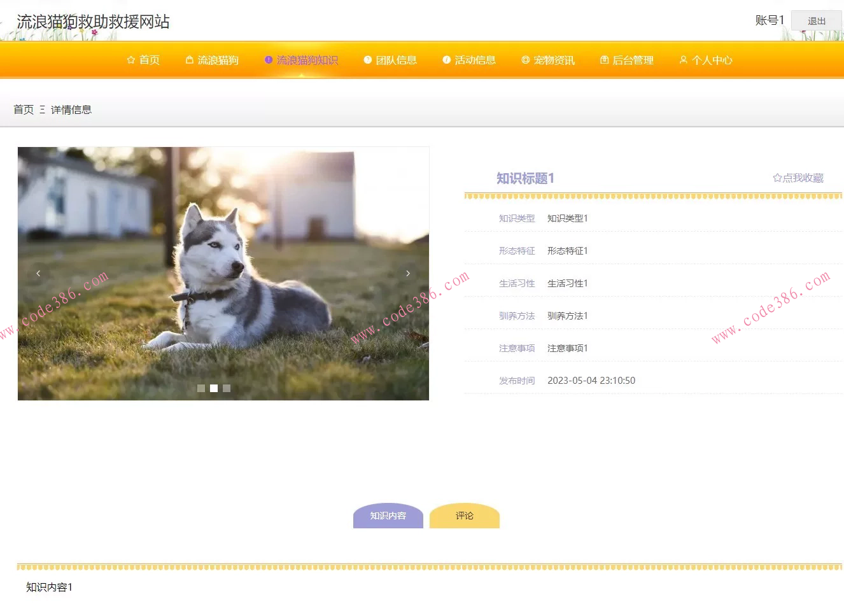Click the person icon beside 个人中心
Screen dimensions: 844x613
click(684, 60)
